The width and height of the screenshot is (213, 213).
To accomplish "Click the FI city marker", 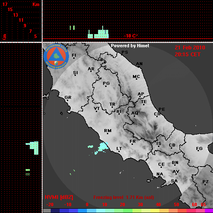I will [74, 58].
